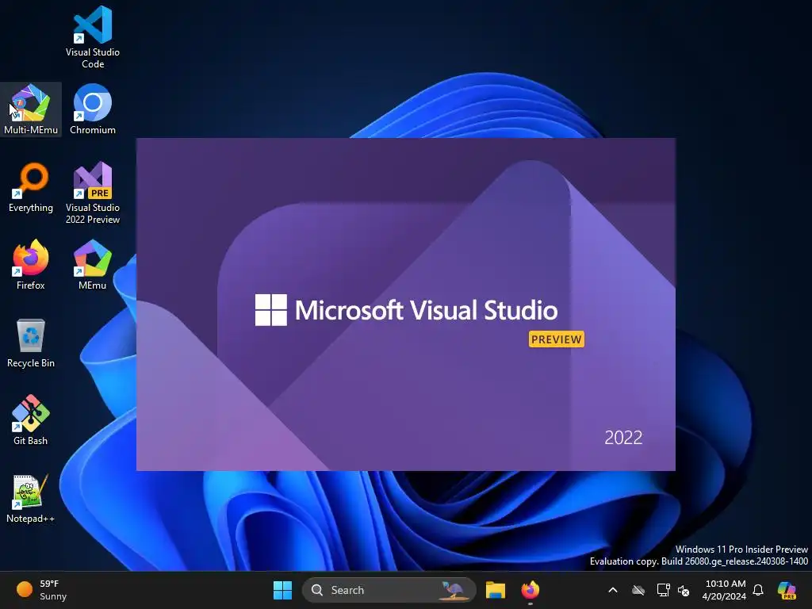Viewport: 812px width, 609px height.
Task: Click the muted volume tray icon
Action: coord(684,590)
